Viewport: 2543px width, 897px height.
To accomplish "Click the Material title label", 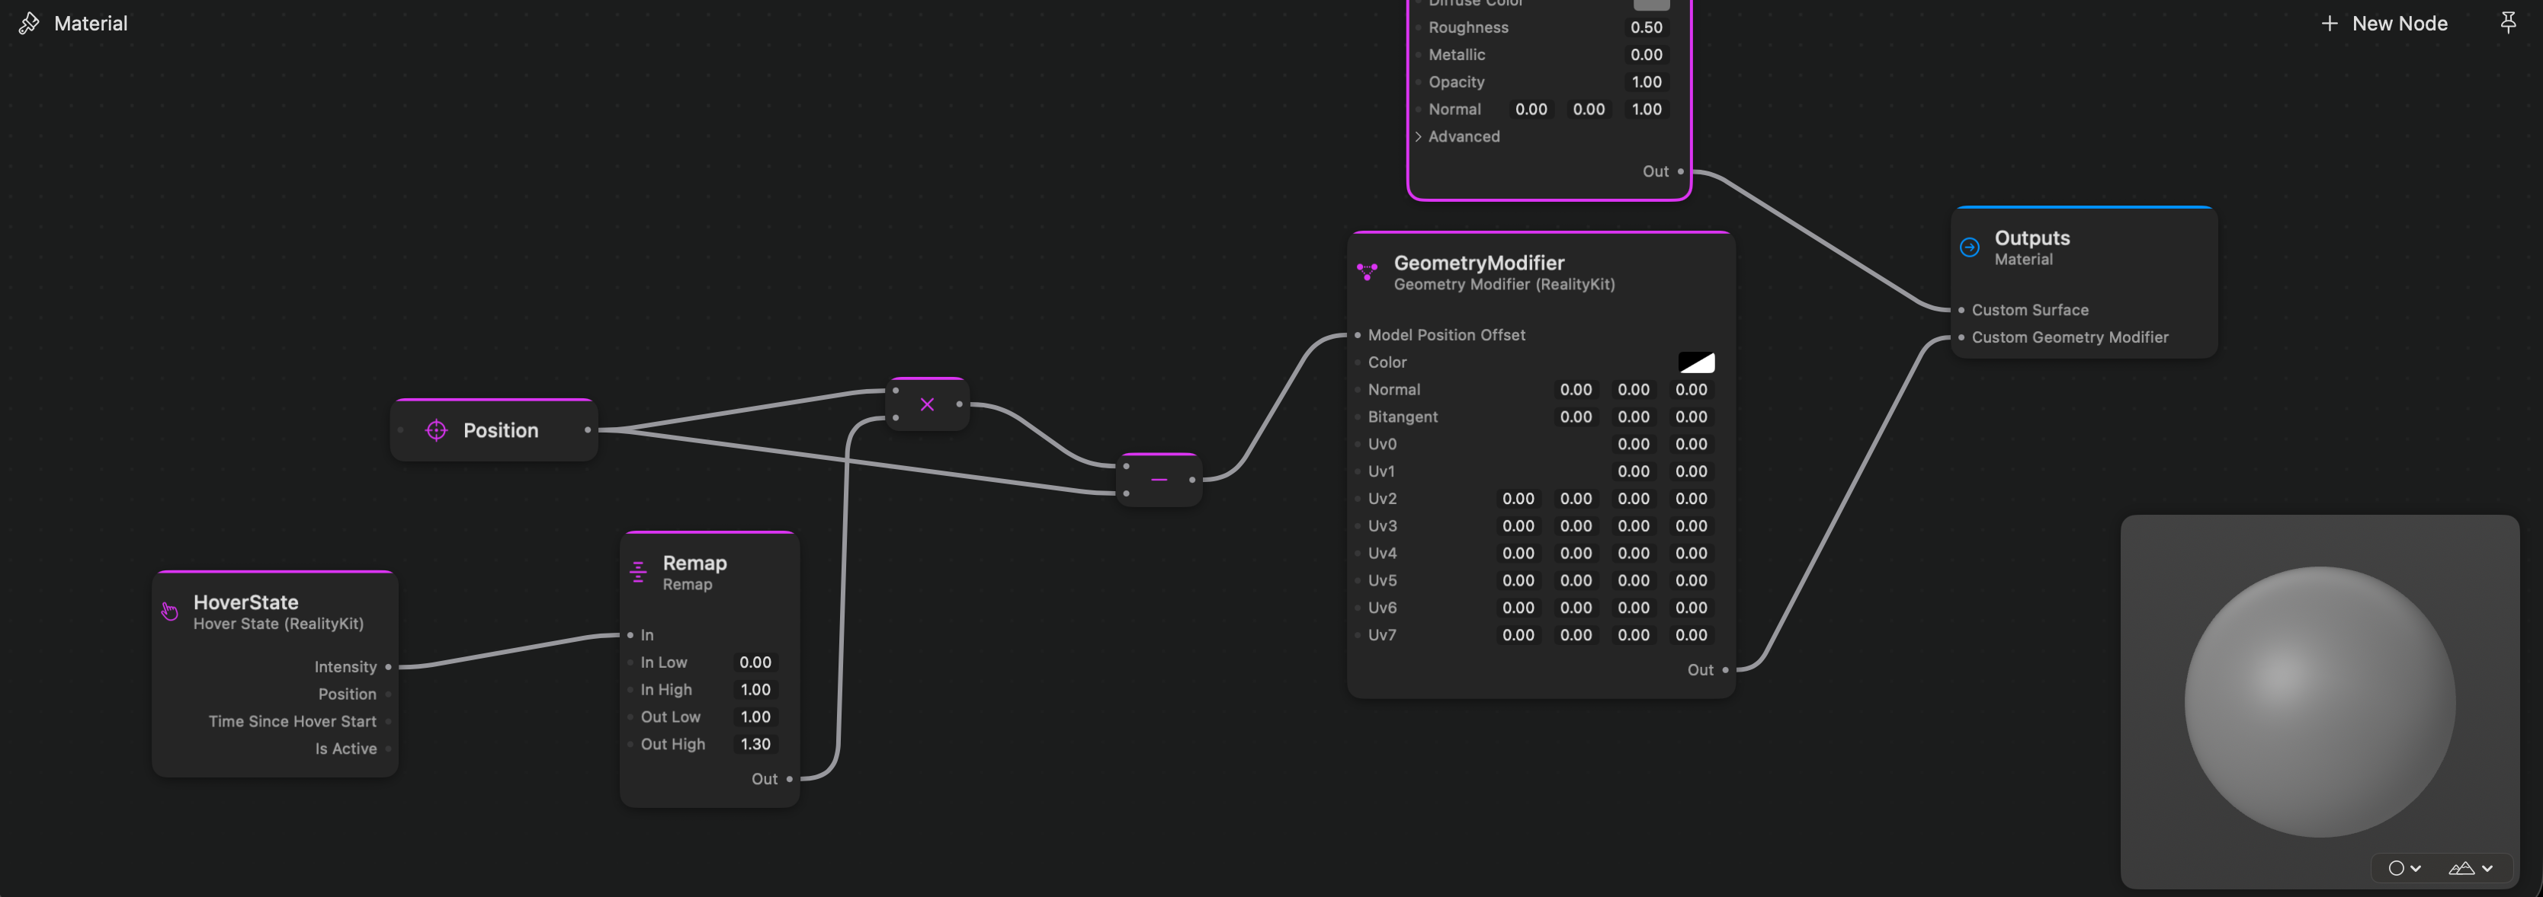I will click(90, 23).
